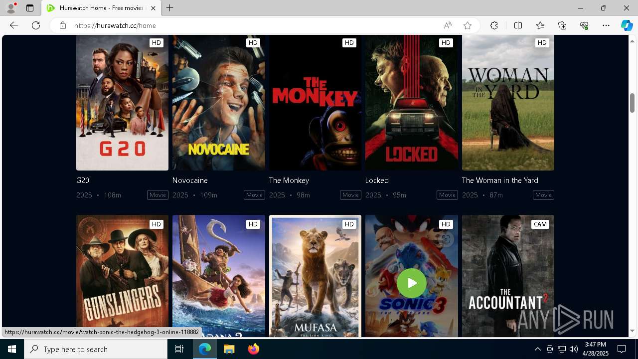Screen dimensions: 638x359
Task: Open volume control in tray
Action: [x=573, y=349]
